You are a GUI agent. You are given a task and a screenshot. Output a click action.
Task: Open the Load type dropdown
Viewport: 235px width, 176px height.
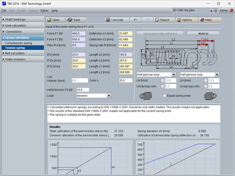[109, 96]
